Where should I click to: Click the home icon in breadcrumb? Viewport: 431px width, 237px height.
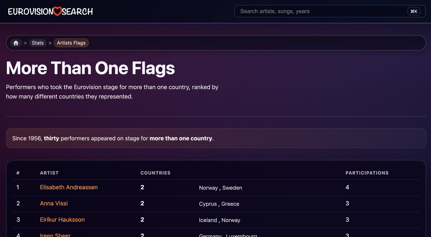click(16, 43)
